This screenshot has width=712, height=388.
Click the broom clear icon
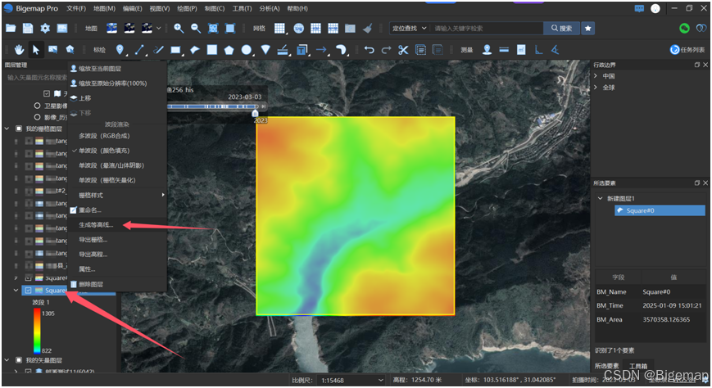click(x=367, y=28)
